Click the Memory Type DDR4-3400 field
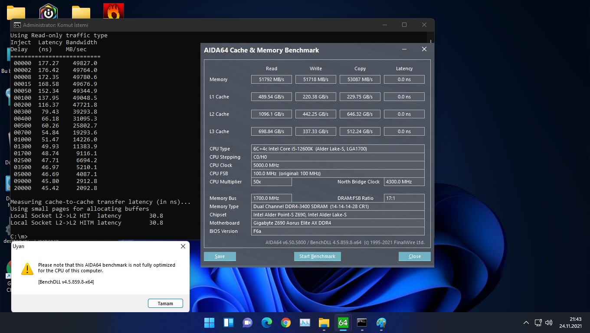The image size is (590, 333). point(338,206)
